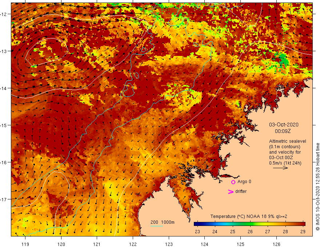The height and width of the screenshot is (247, 320).
Task: Click the '200' isobath depth label
Action: pos(154,222)
